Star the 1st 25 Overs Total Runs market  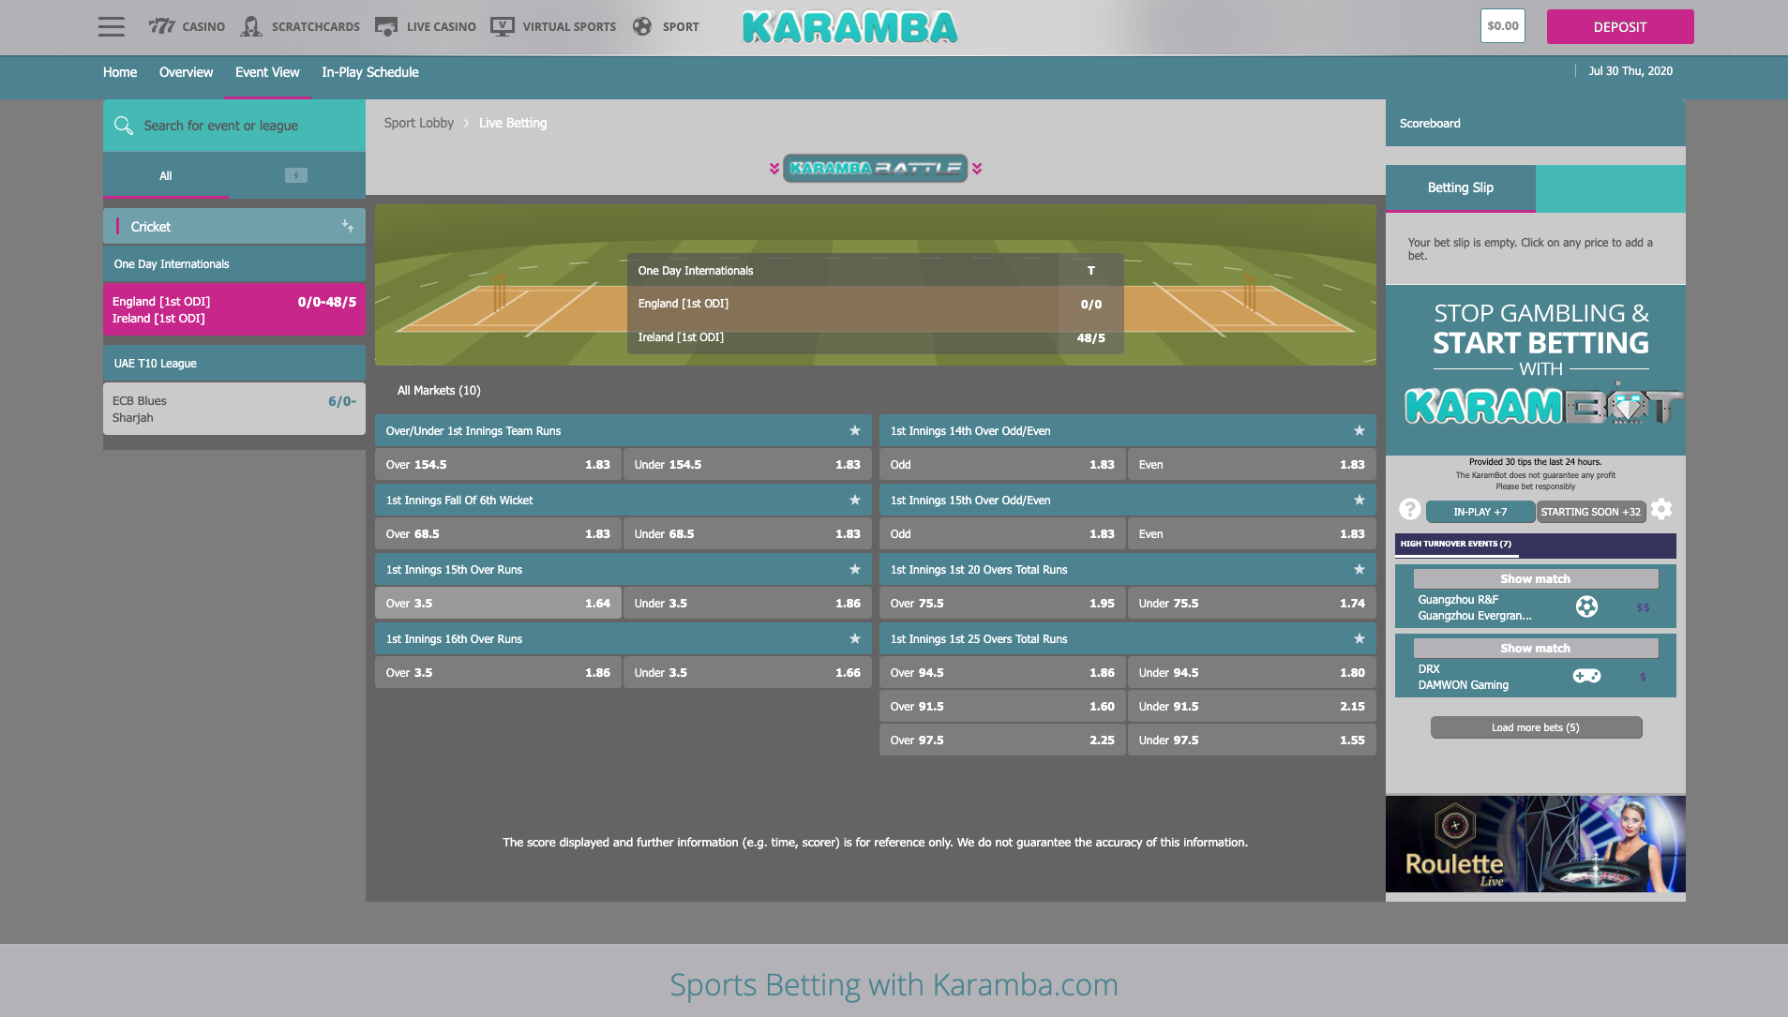tap(1360, 638)
